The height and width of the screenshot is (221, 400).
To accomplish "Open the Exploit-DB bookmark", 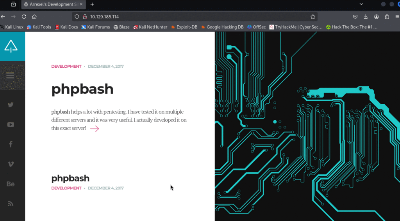I will 184,27.
